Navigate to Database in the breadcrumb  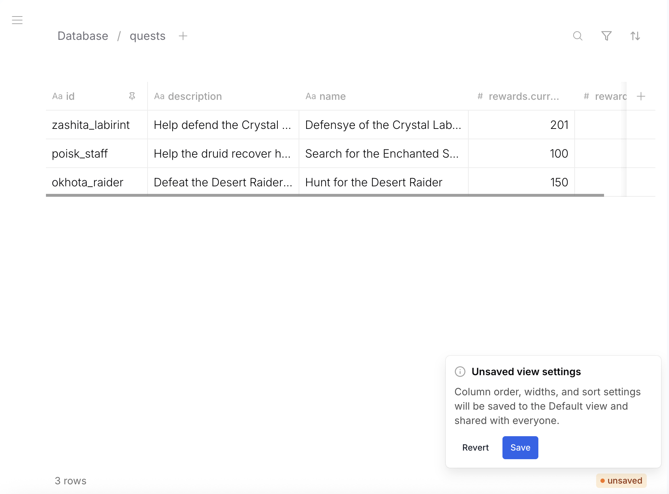tap(83, 36)
